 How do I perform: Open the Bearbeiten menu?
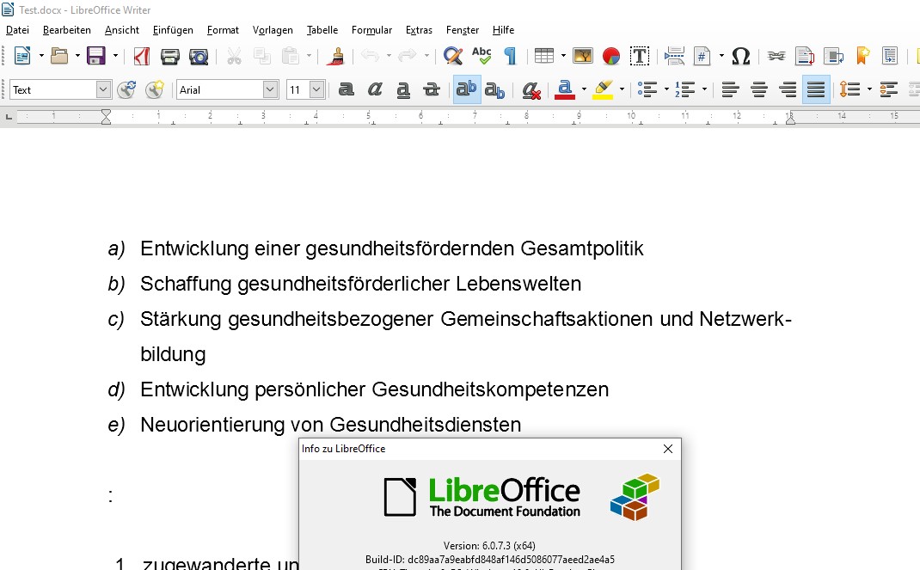click(67, 30)
